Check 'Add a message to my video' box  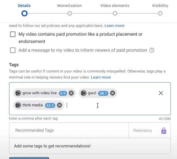(x=13, y=50)
